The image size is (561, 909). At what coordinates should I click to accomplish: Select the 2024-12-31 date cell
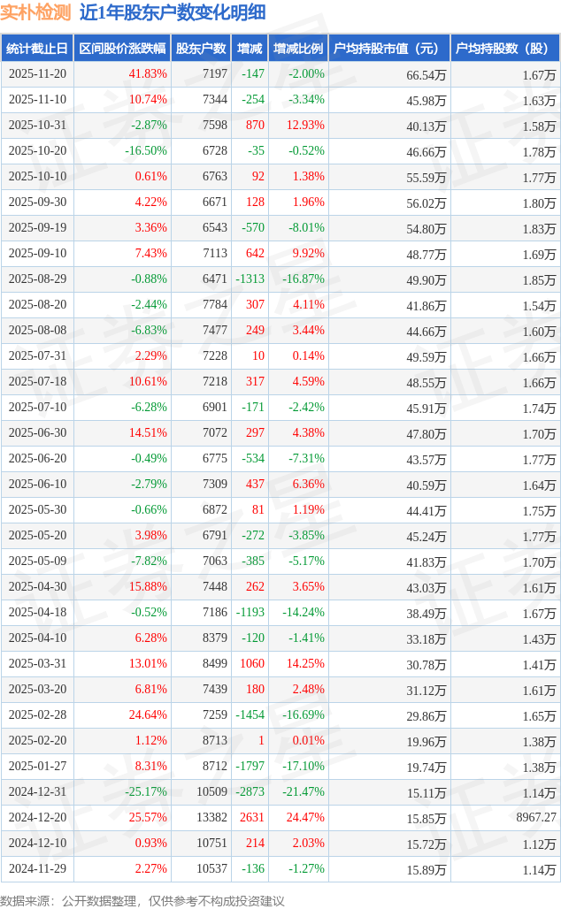click(37, 792)
